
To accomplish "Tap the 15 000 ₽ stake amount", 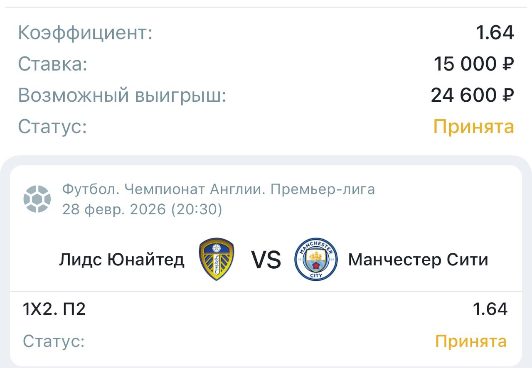I will click(473, 64).
